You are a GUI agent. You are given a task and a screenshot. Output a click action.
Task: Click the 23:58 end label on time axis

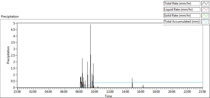[202, 92]
